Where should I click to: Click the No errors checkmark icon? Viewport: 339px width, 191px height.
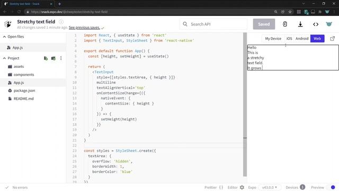[7, 187]
